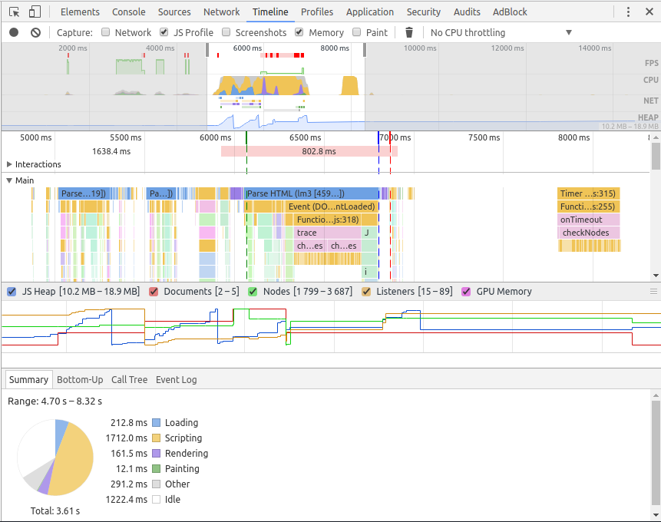Viewport: 661px width, 522px height.
Task: Enable the Screenshots capture checkbox
Action: 226,32
